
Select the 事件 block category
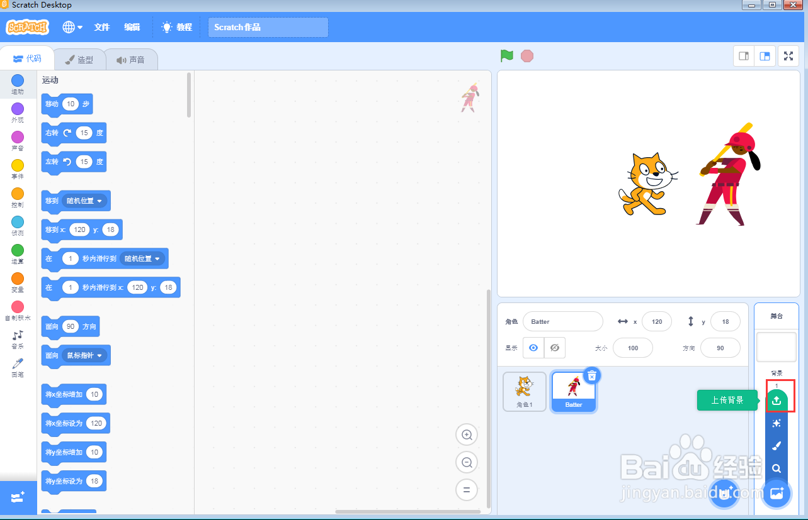click(x=18, y=169)
